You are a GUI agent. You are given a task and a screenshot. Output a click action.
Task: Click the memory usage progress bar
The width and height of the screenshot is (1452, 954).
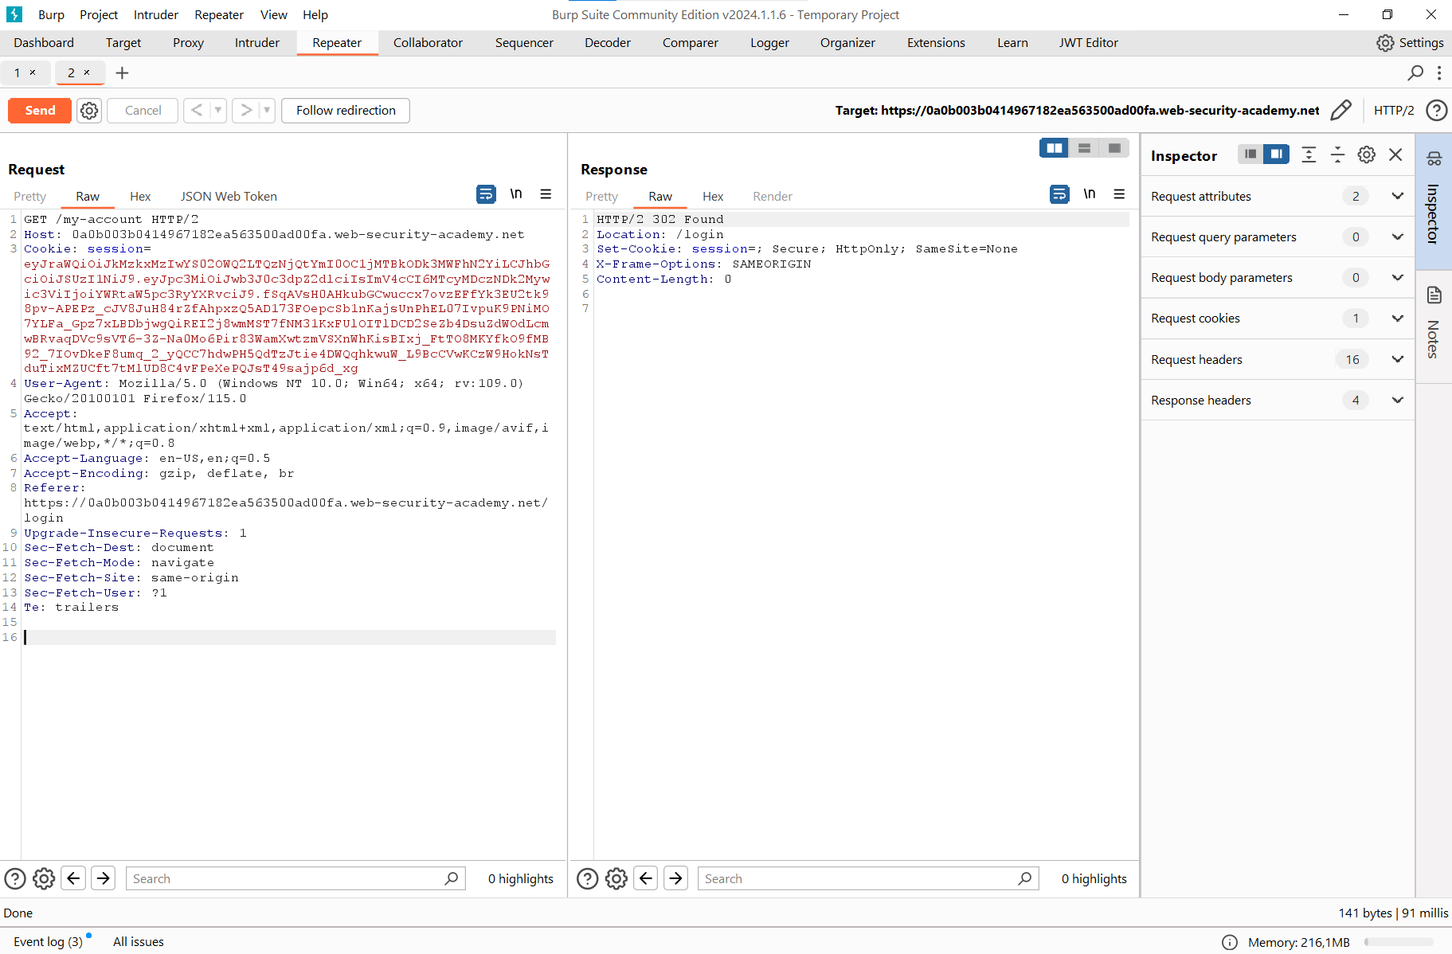1398,942
